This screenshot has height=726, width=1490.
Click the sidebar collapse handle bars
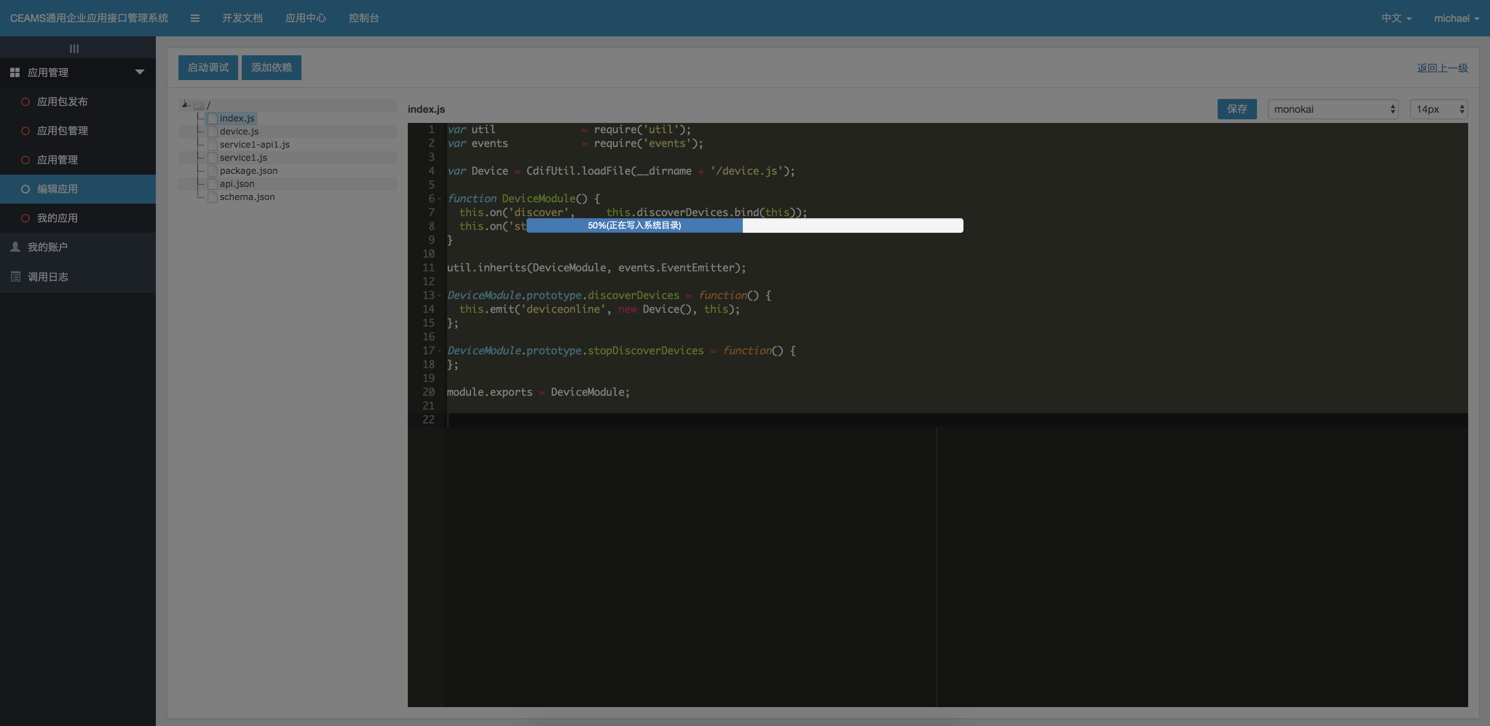click(x=74, y=48)
